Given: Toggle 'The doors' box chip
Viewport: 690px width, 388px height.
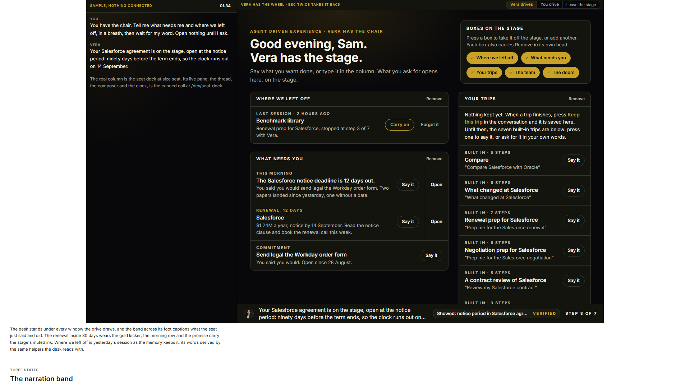Looking at the screenshot, I should point(561,73).
